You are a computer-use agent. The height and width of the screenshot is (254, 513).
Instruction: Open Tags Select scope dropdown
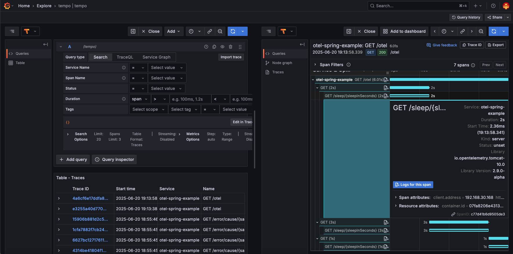coord(148,109)
